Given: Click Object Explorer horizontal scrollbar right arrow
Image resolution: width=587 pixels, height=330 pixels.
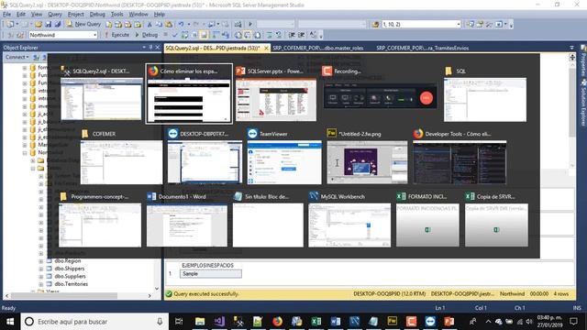Looking at the screenshot, I should [x=150, y=295].
